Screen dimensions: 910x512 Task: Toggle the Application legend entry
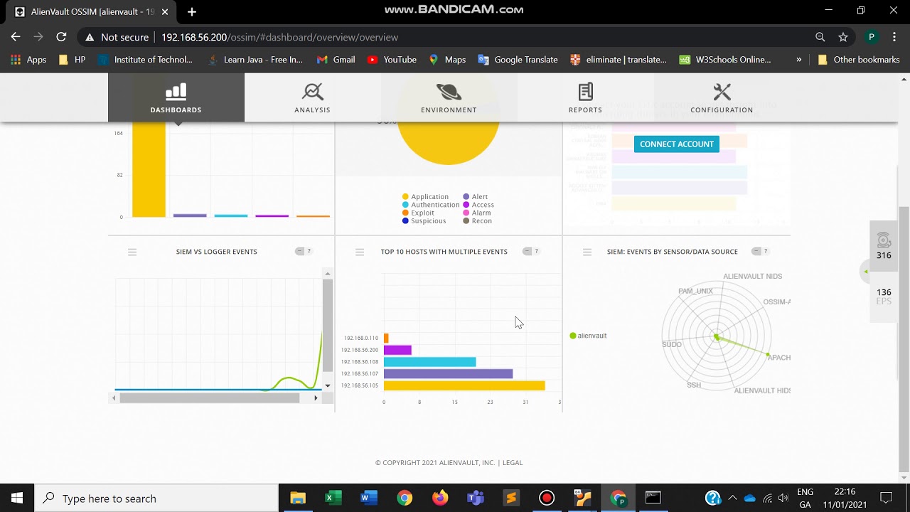(x=425, y=197)
